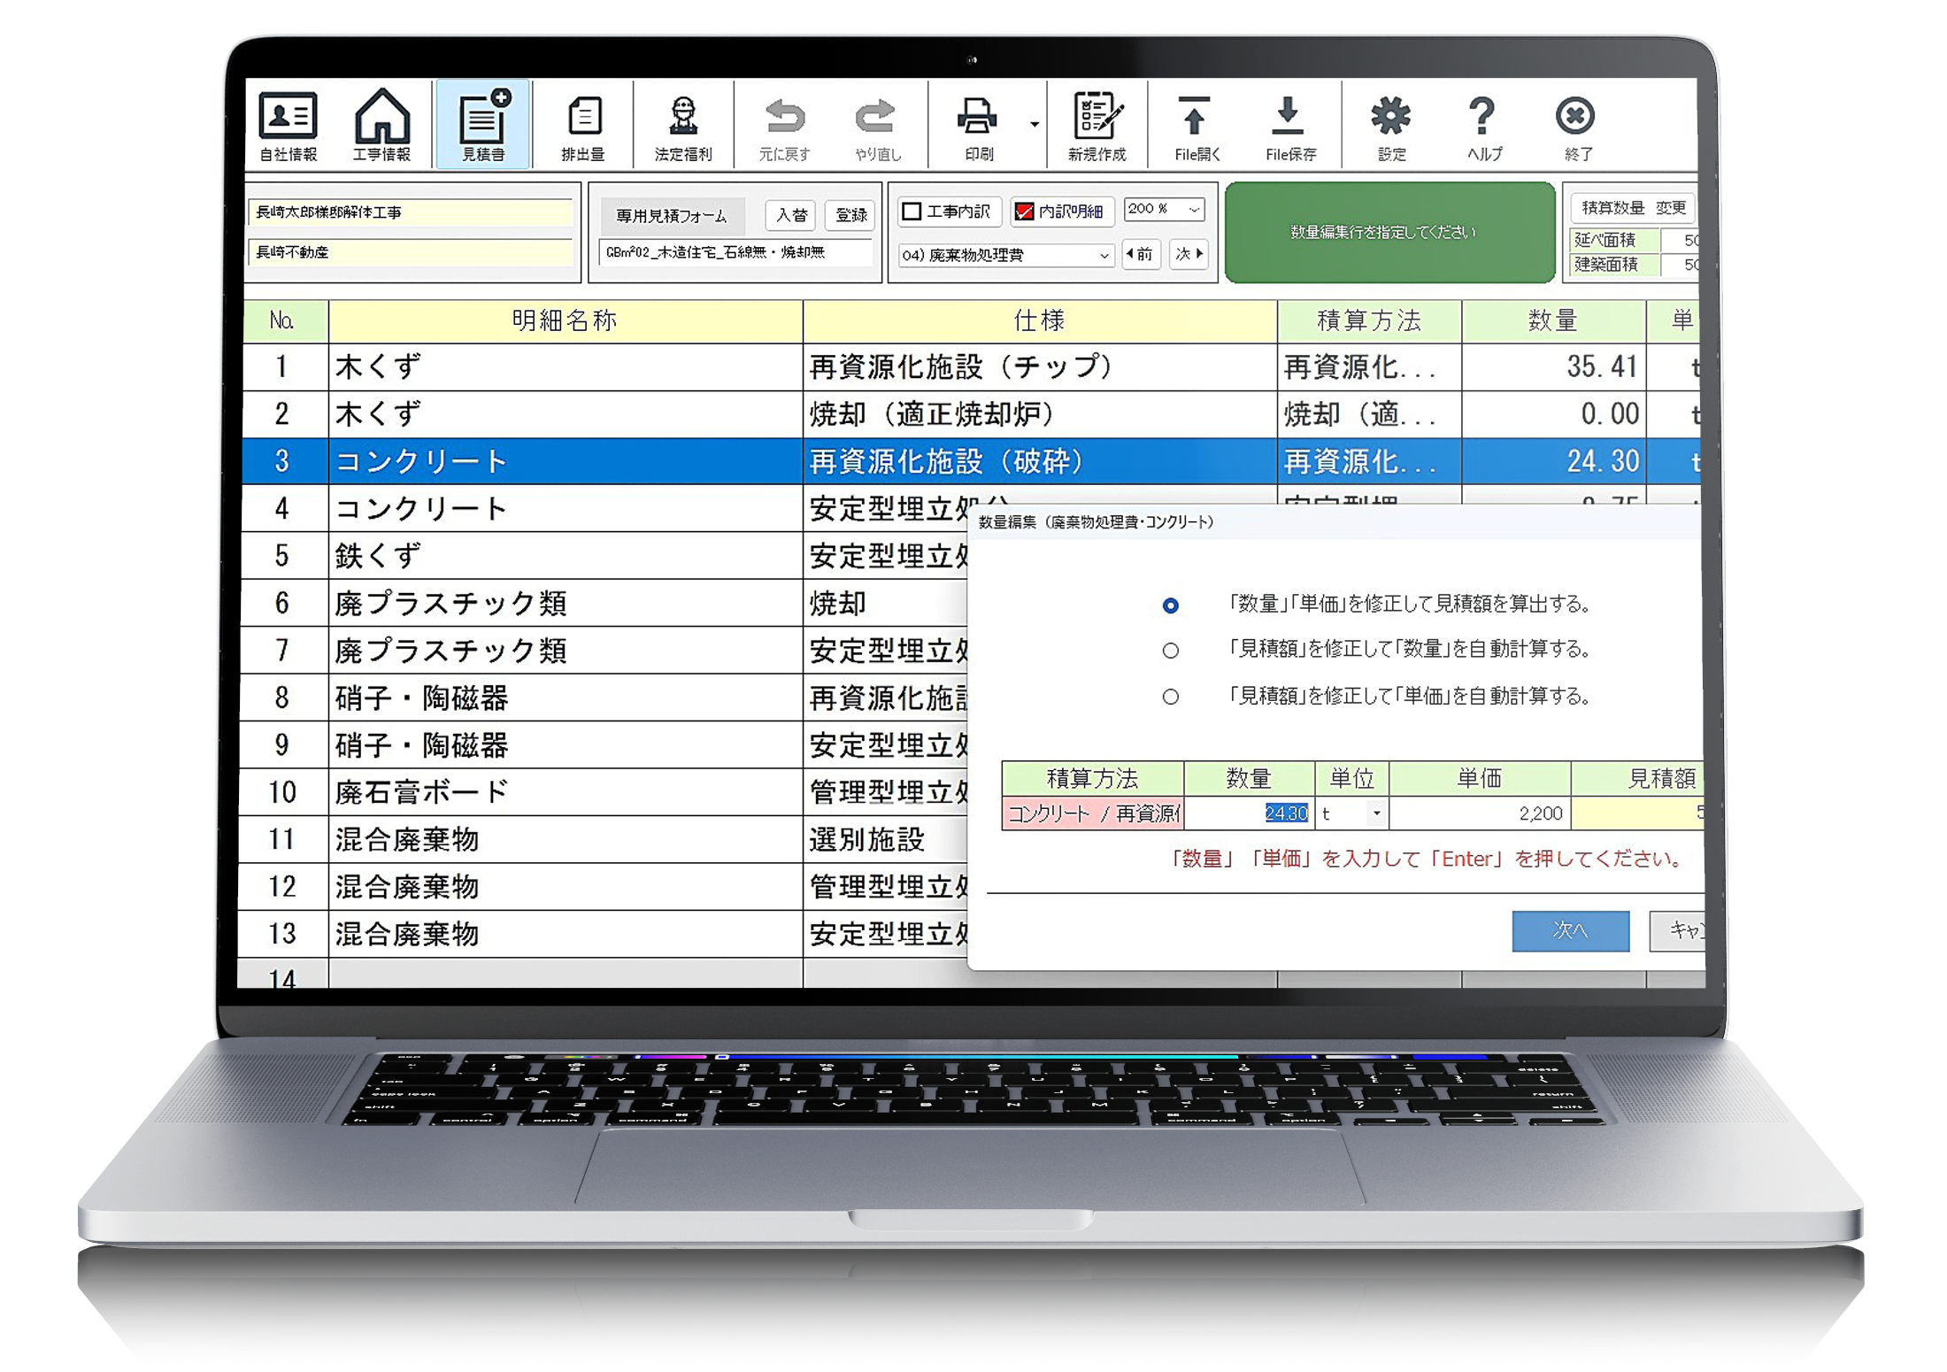Click the 選別施設 spec cell

(886, 839)
